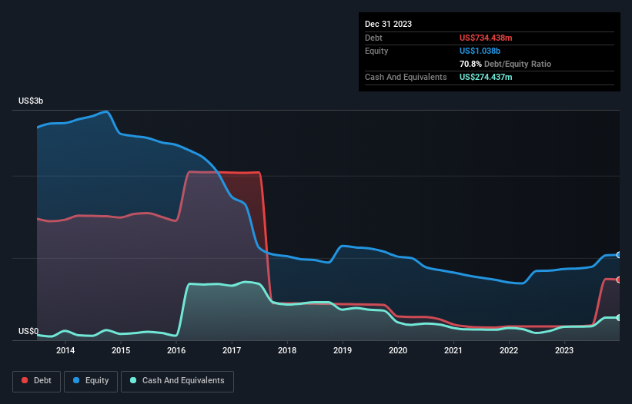Click the 2020 x-axis label

pos(398,350)
